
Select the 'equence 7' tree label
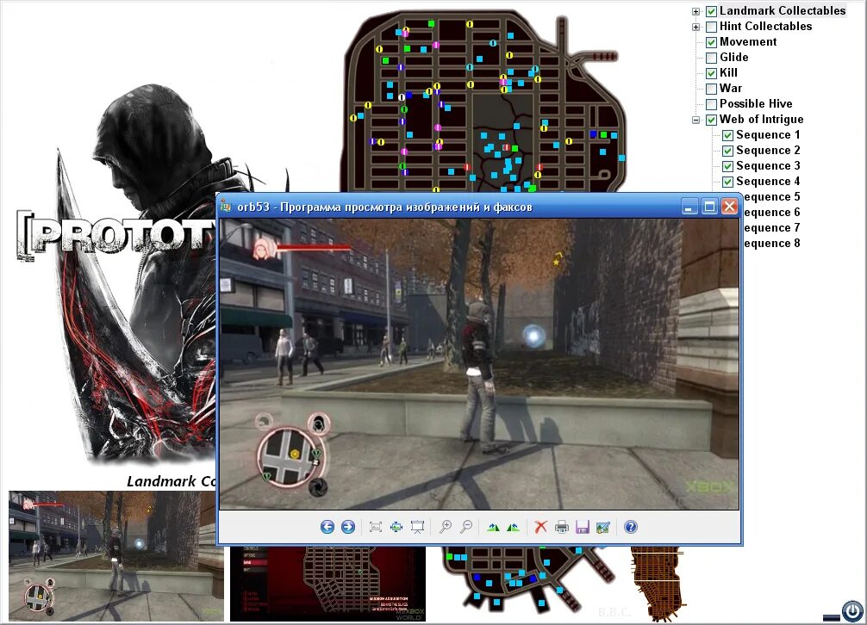click(772, 227)
